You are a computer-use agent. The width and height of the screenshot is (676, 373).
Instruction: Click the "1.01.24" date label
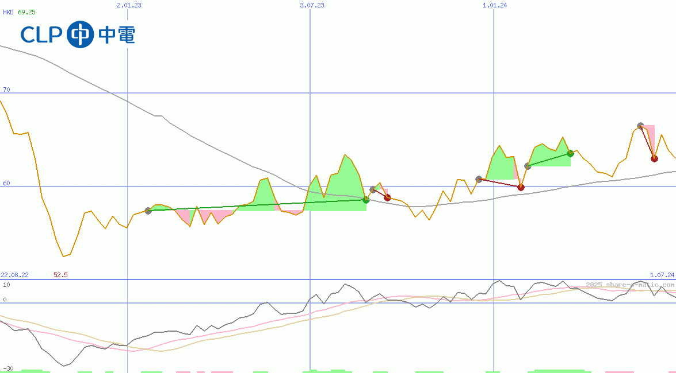click(x=495, y=5)
